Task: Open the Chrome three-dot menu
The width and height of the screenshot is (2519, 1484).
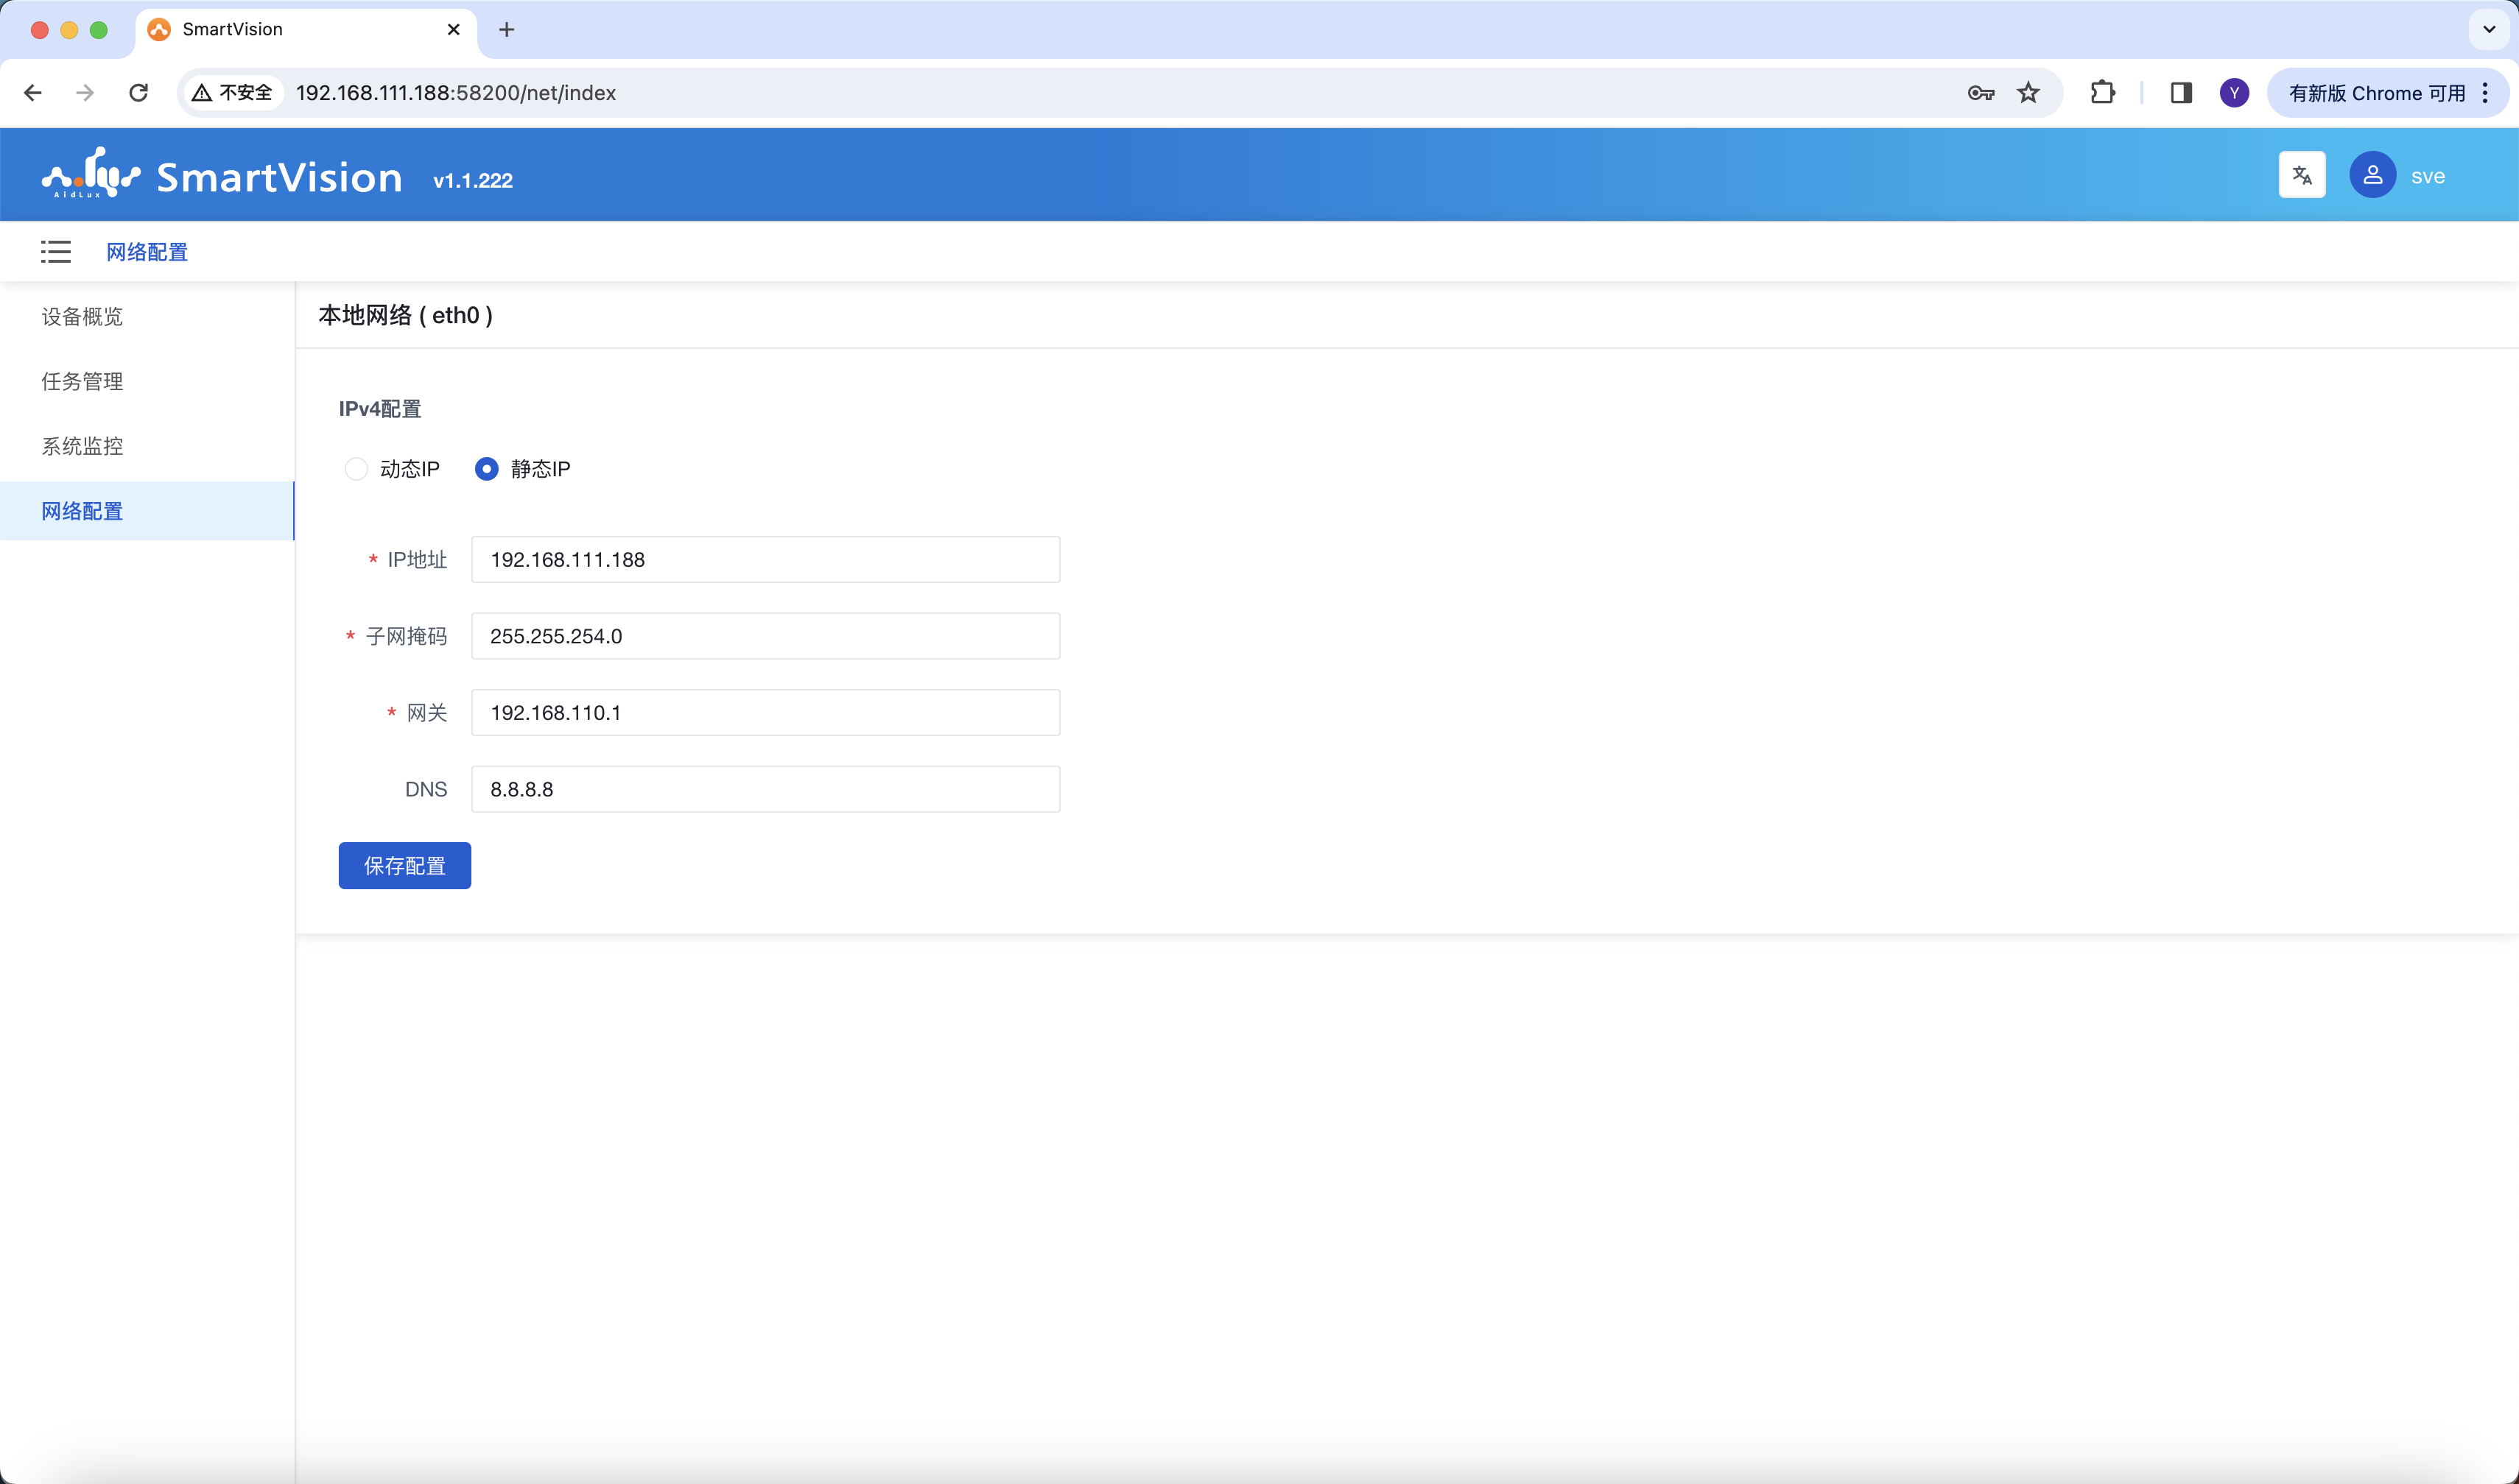Action: [2485, 93]
